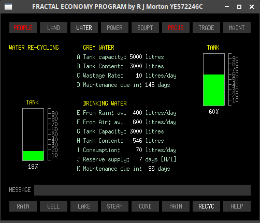Open the PROJS section
Viewport: 260px width, 223px height.
pyautogui.click(x=176, y=27)
